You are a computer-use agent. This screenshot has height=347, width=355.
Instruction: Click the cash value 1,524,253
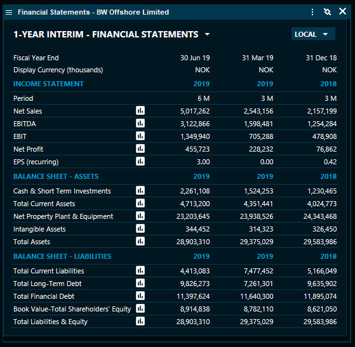pos(258,191)
